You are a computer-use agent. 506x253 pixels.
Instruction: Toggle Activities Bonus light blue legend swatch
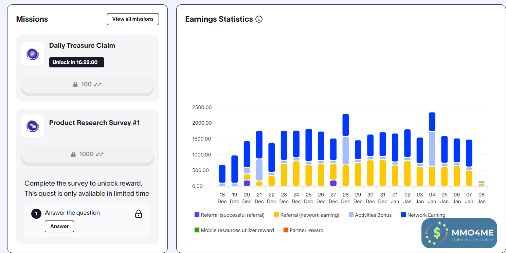tap(351, 215)
